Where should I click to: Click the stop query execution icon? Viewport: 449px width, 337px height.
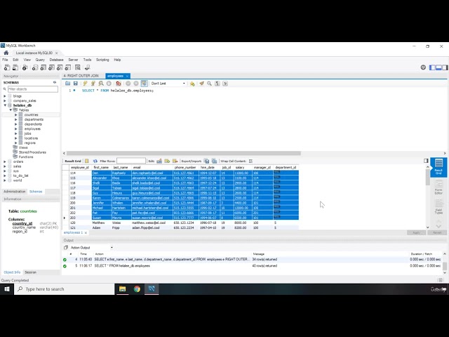click(x=109, y=84)
